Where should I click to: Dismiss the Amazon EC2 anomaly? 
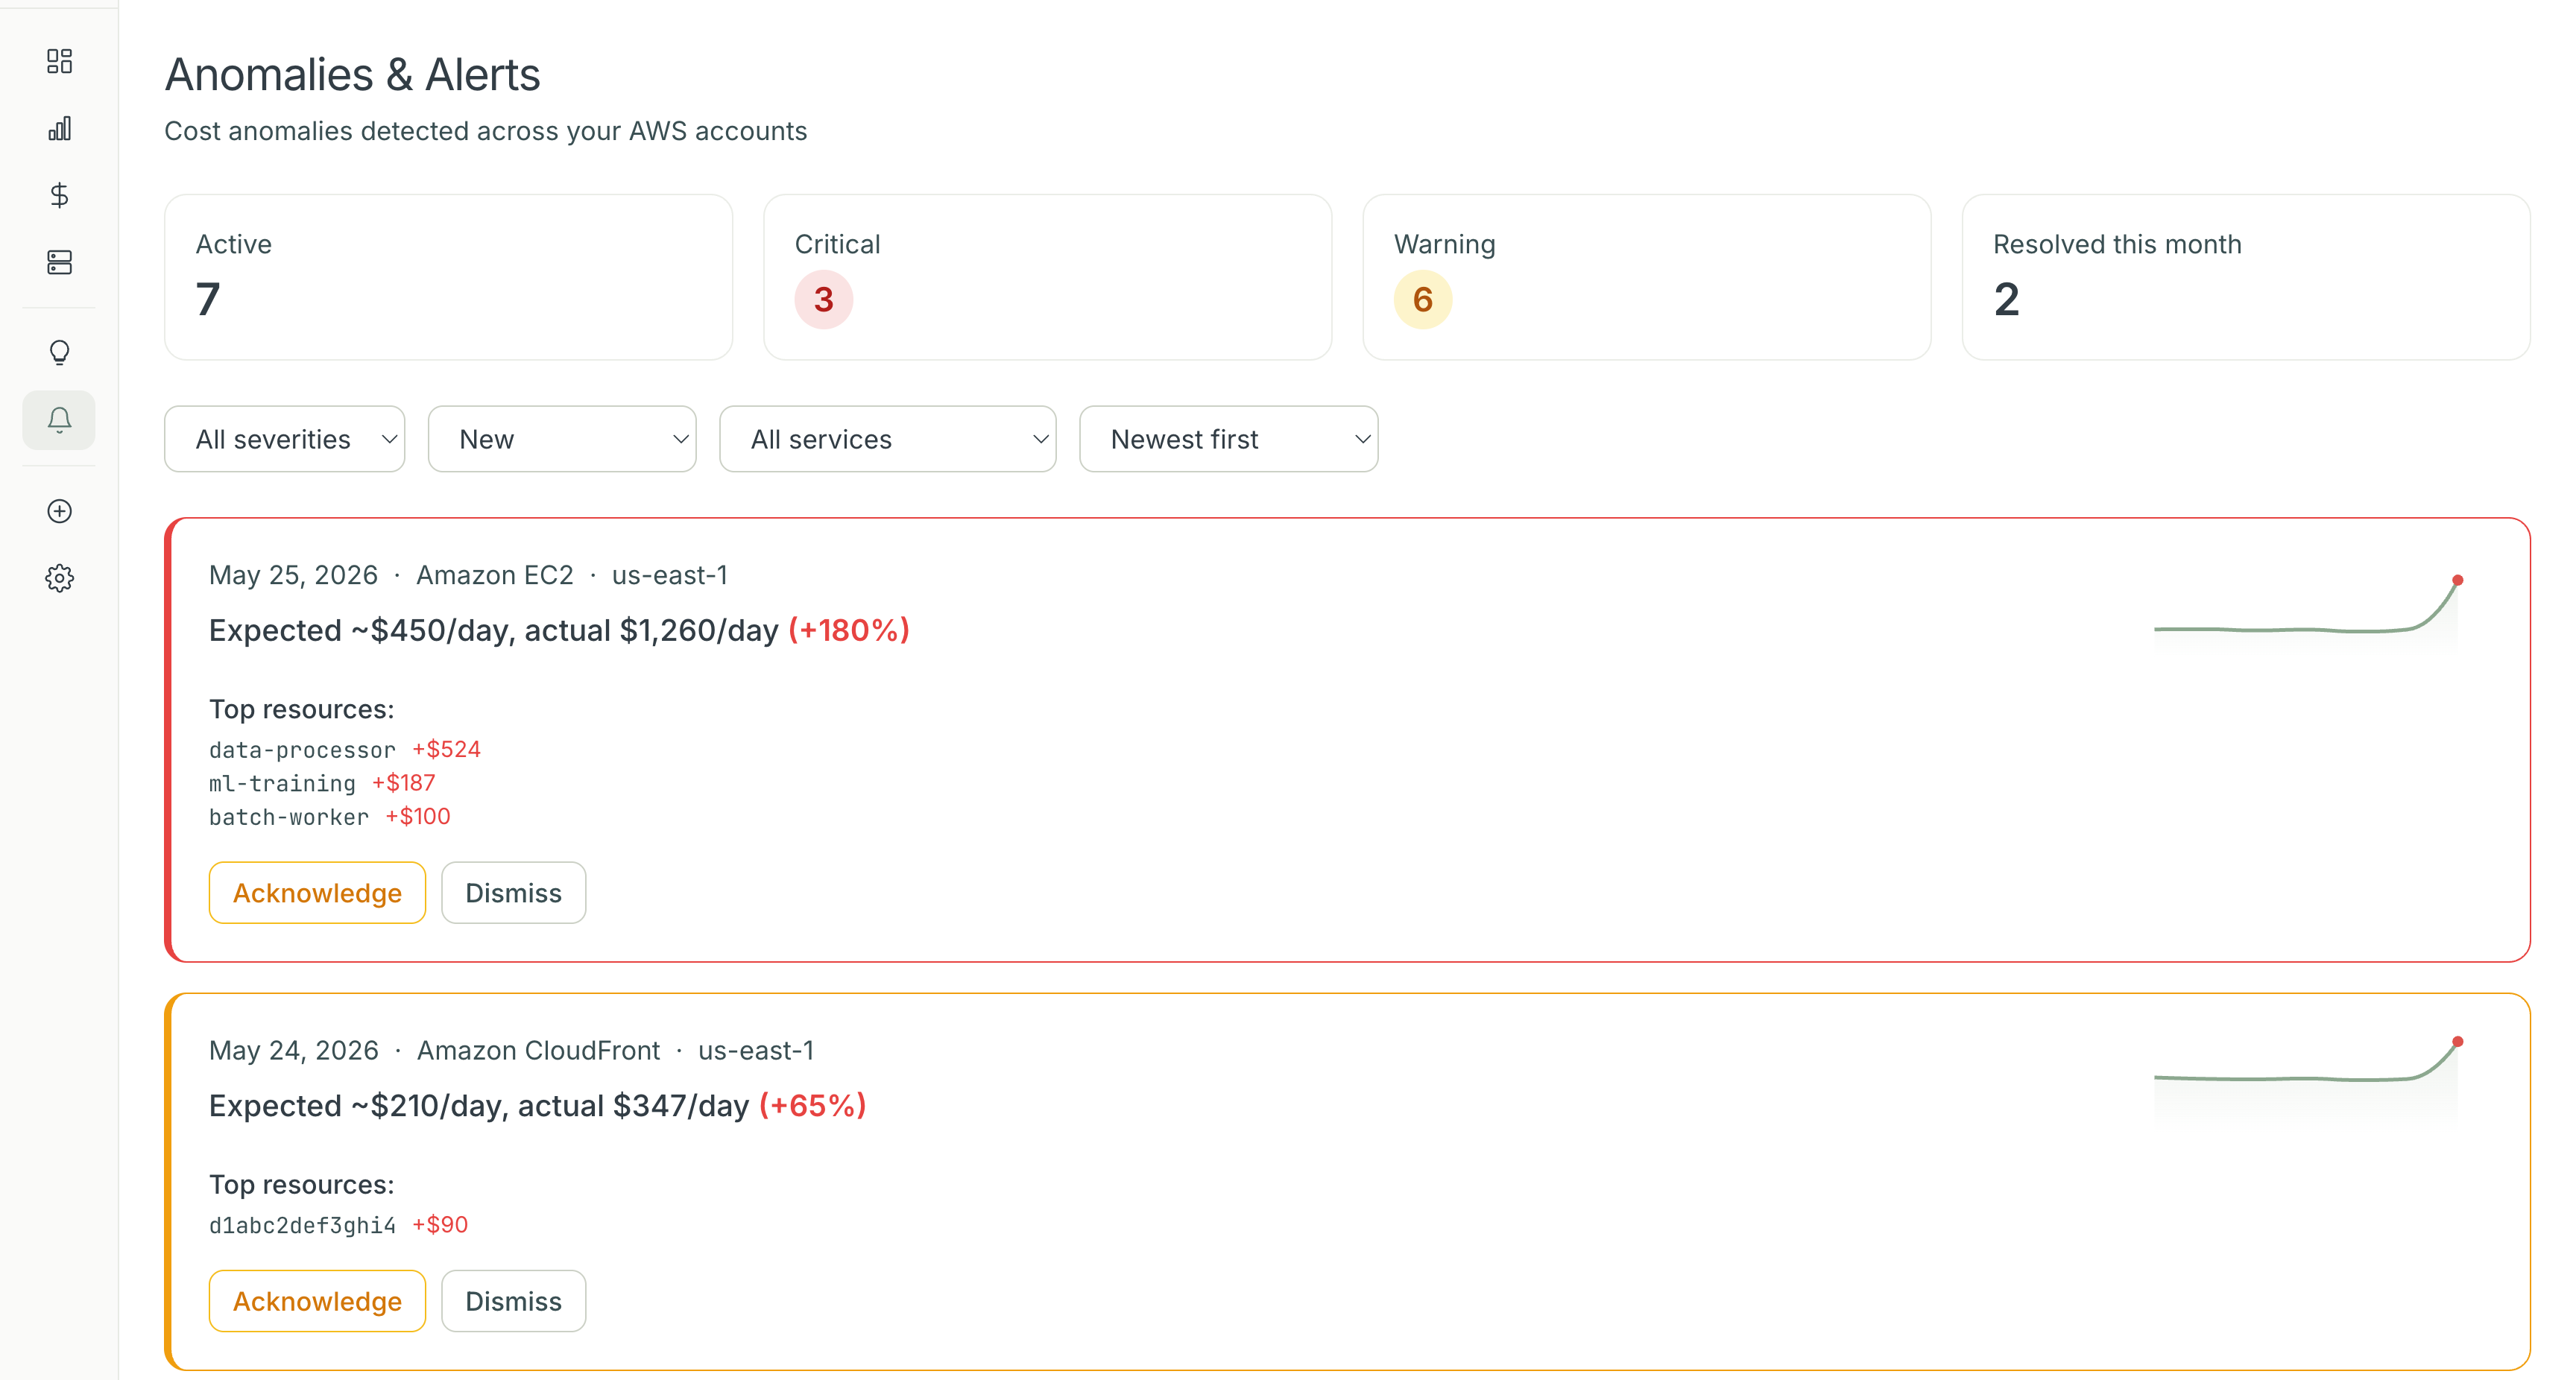tap(513, 893)
